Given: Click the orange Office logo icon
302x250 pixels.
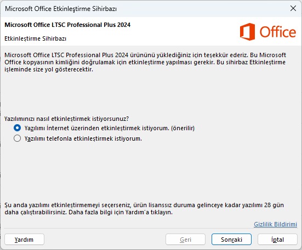Looking at the screenshot, I should (x=247, y=32).
